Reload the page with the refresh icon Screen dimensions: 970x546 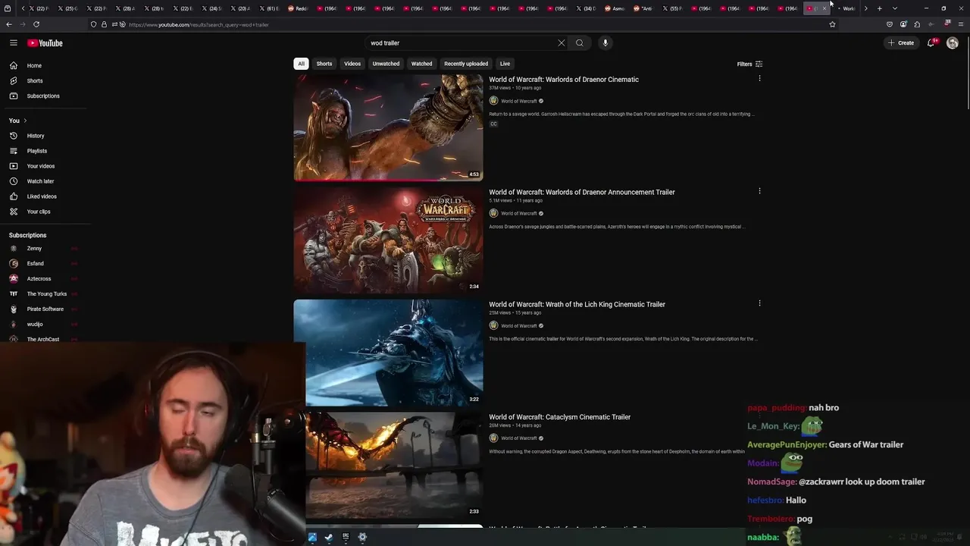36,24
